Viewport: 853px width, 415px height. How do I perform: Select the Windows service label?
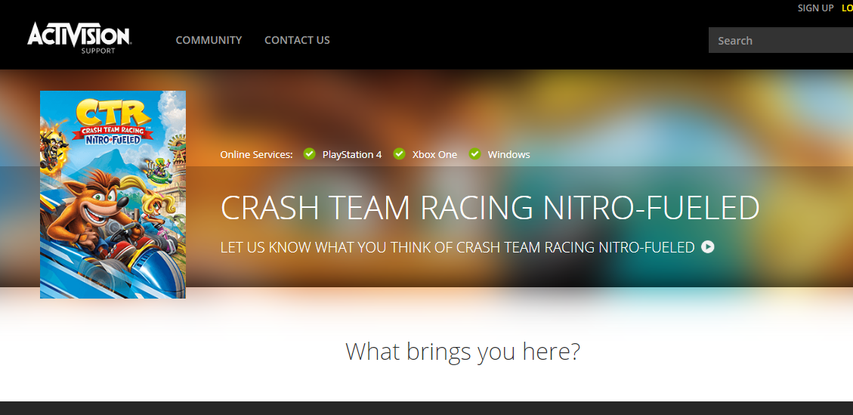508,155
